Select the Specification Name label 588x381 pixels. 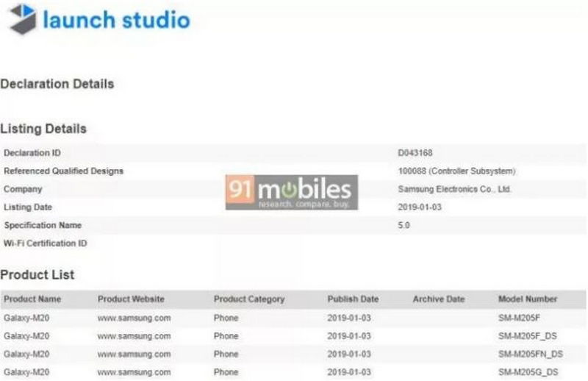click(43, 225)
